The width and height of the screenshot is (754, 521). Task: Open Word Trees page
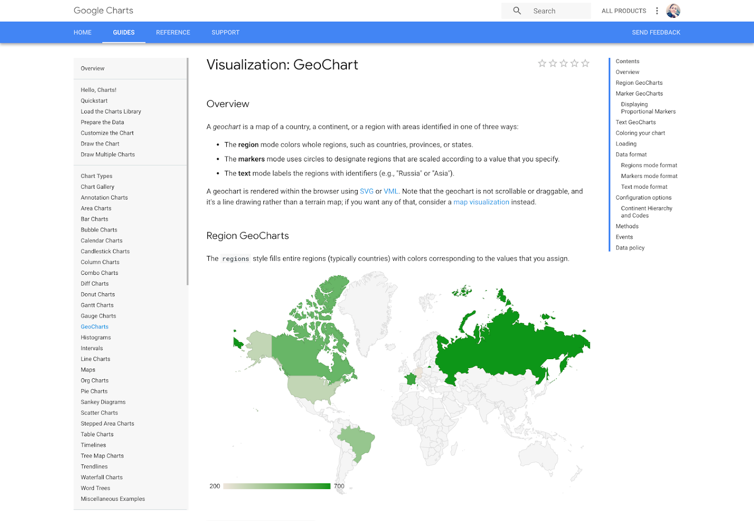pos(95,489)
